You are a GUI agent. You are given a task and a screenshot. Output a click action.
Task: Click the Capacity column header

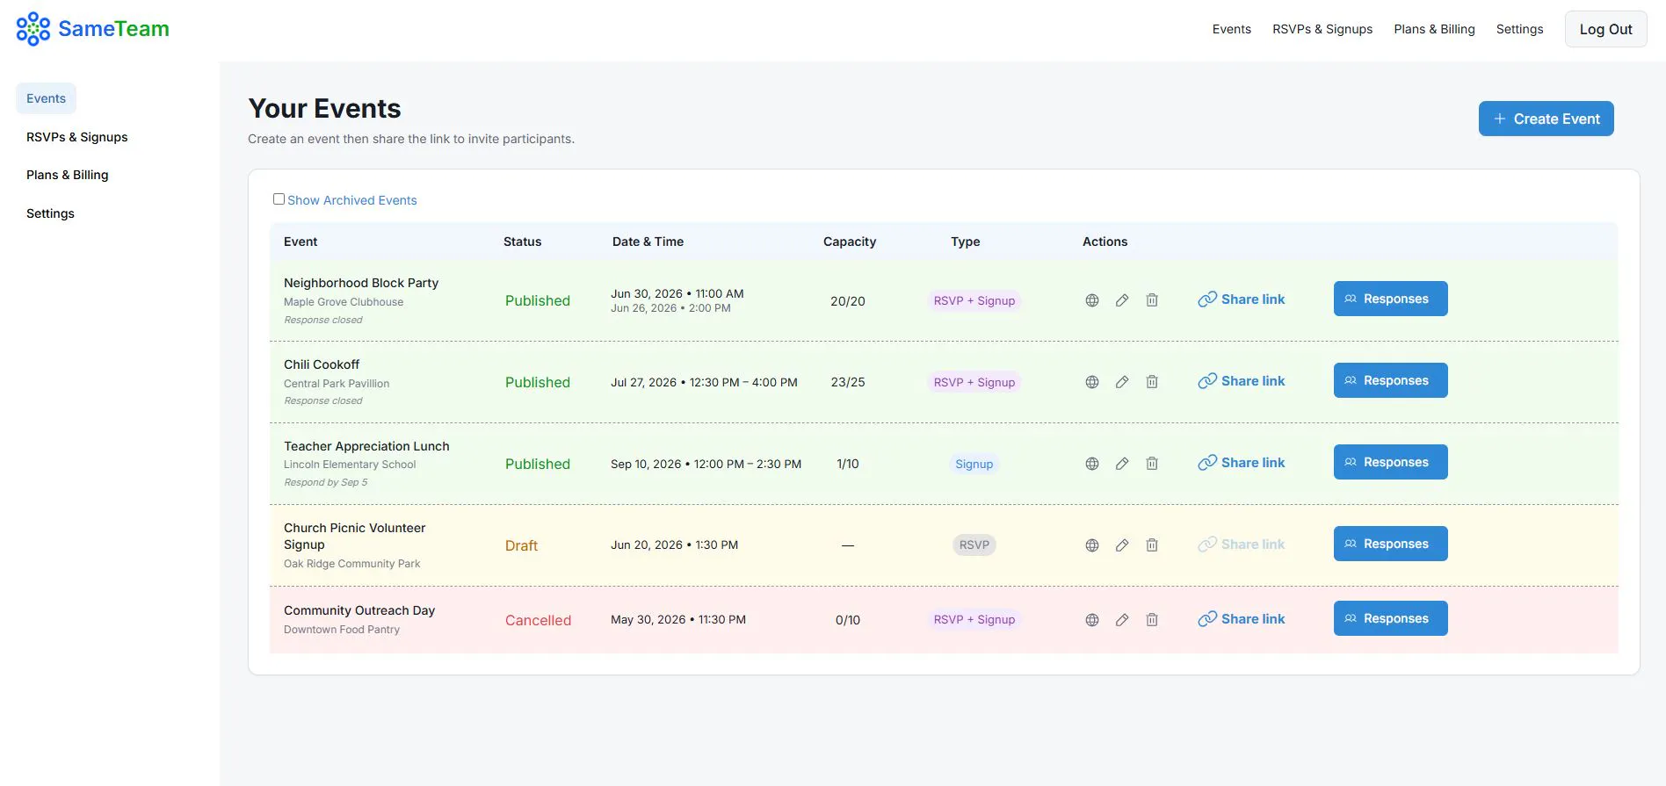coord(850,242)
